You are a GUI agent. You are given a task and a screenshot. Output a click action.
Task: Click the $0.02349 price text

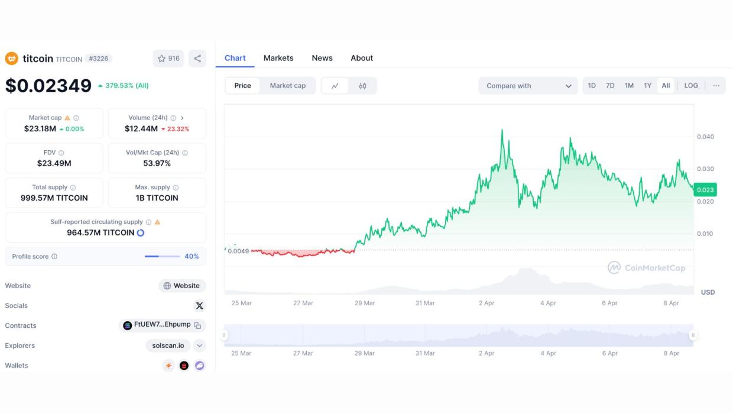pyautogui.click(x=48, y=86)
